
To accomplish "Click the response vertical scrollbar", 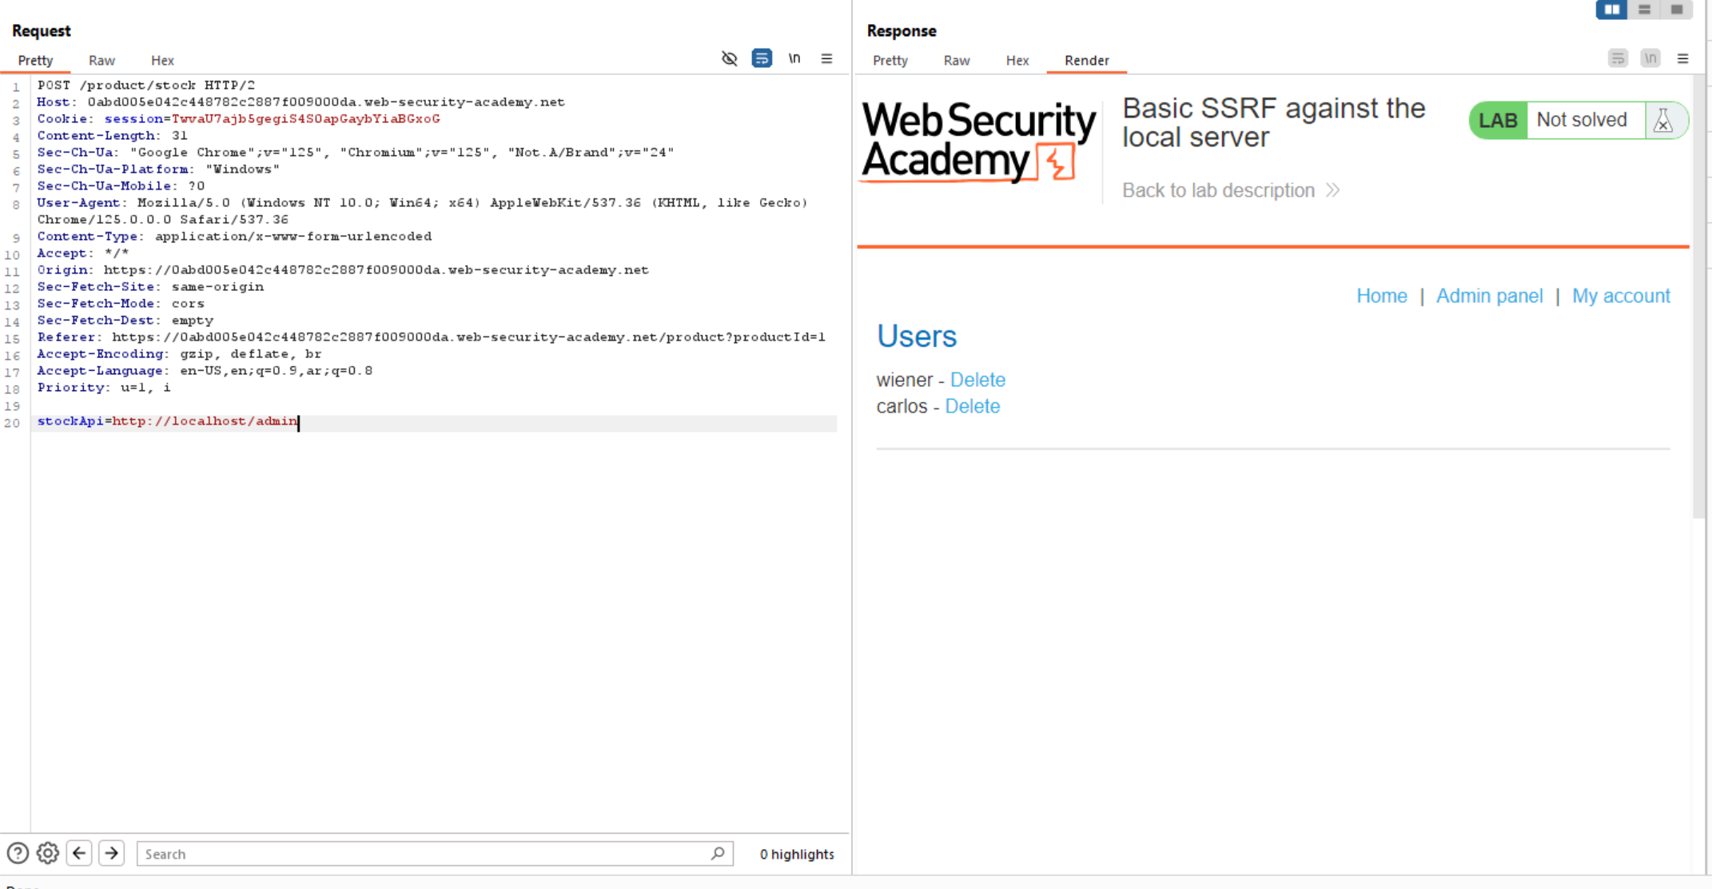I will pyautogui.click(x=1699, y=296).
